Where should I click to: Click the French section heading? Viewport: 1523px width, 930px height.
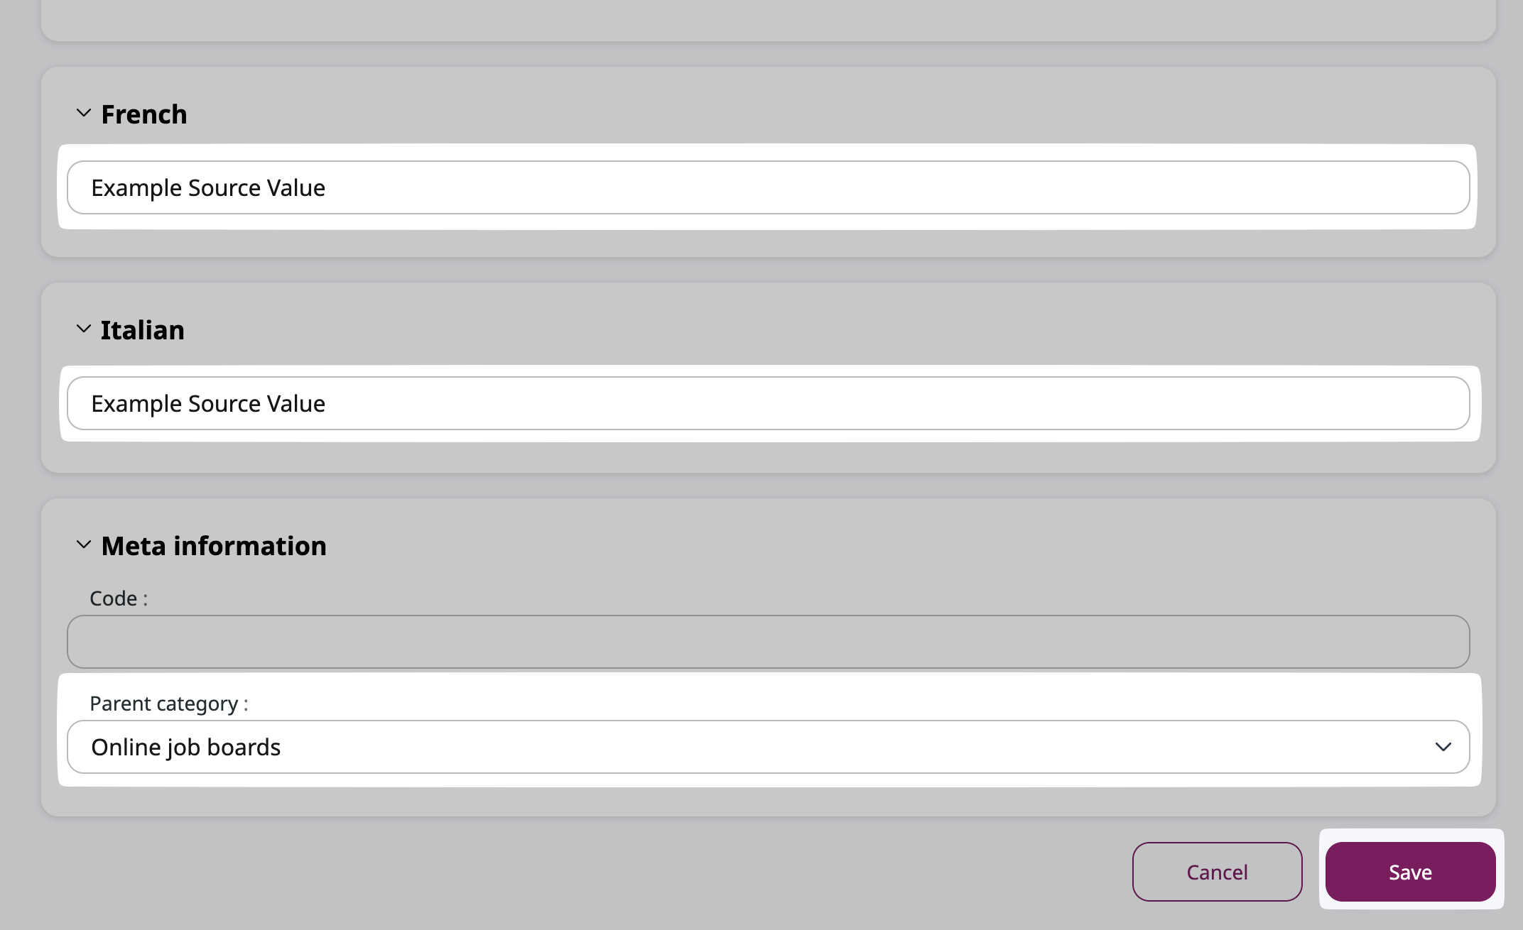[144, 114]
